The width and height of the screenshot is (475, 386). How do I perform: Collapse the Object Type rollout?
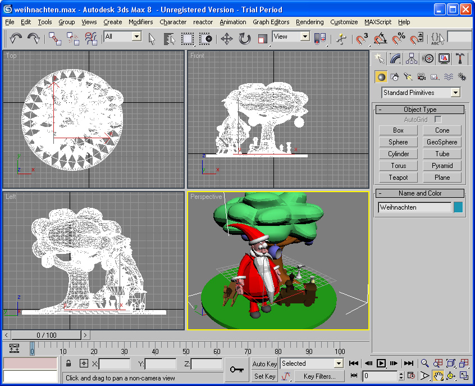[x=420, y=110]
